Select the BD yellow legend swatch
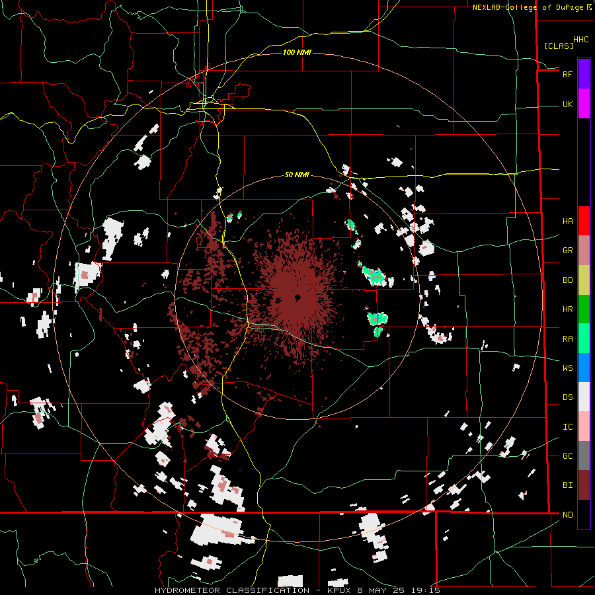 [584, 280]
